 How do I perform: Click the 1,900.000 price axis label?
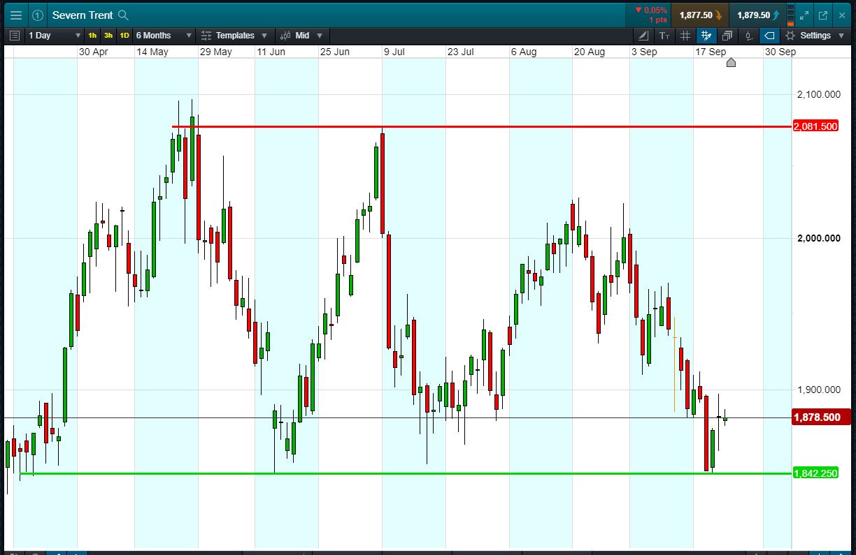coord(818,390)
